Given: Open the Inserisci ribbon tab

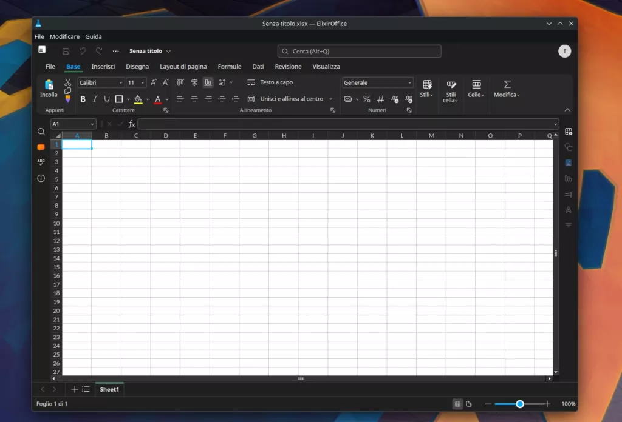Looking at the screenshot, I should click(103, 67).
